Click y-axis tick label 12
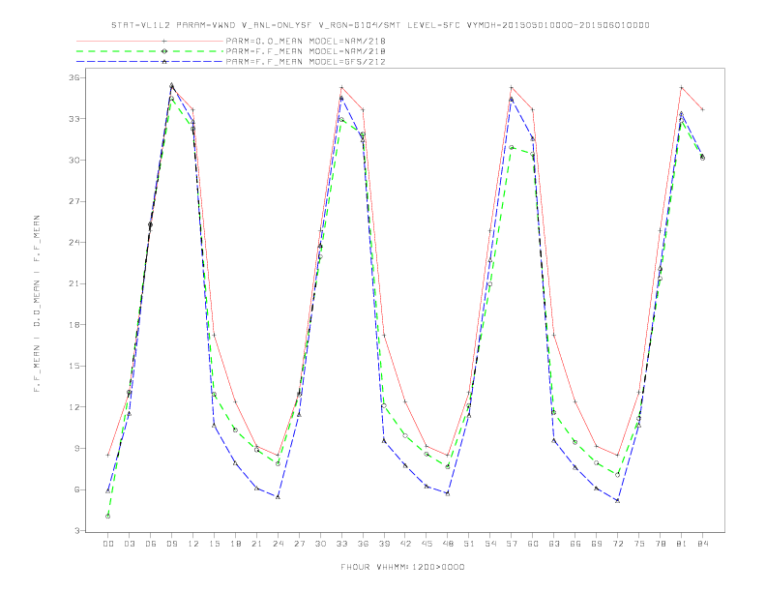The width and height of the screenshot is (766, 592). tap(74, 407)
